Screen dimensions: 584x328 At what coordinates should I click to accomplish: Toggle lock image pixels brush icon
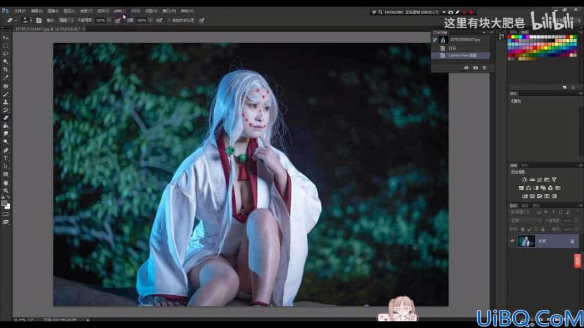click(529, 229)
